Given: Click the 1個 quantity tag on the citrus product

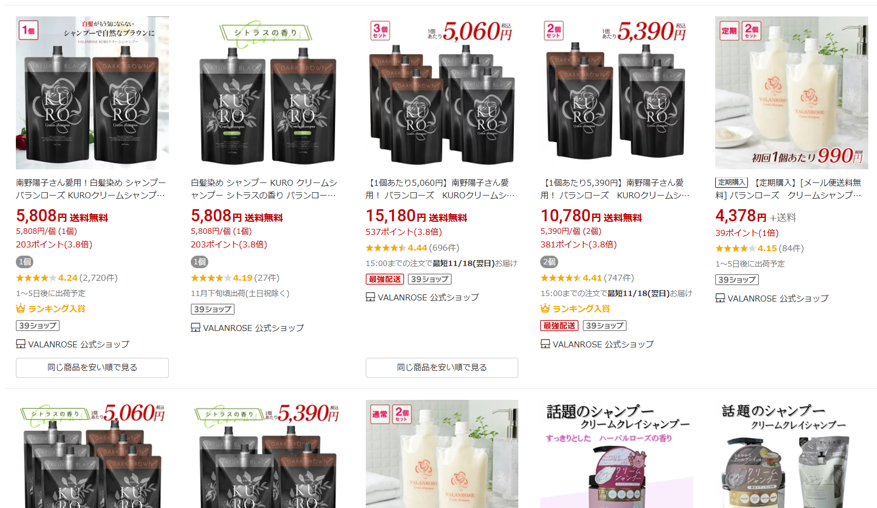Looking at the screenshot, I should [x=200, y=262].
